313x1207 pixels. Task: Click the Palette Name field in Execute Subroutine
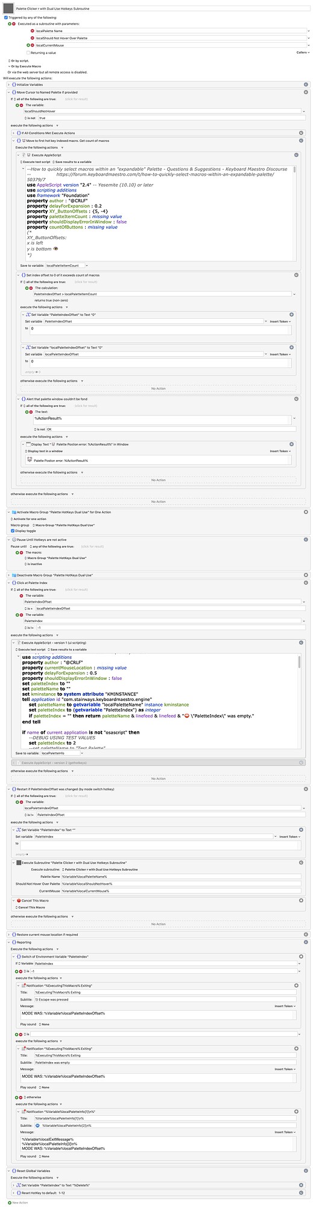point(181,876)
